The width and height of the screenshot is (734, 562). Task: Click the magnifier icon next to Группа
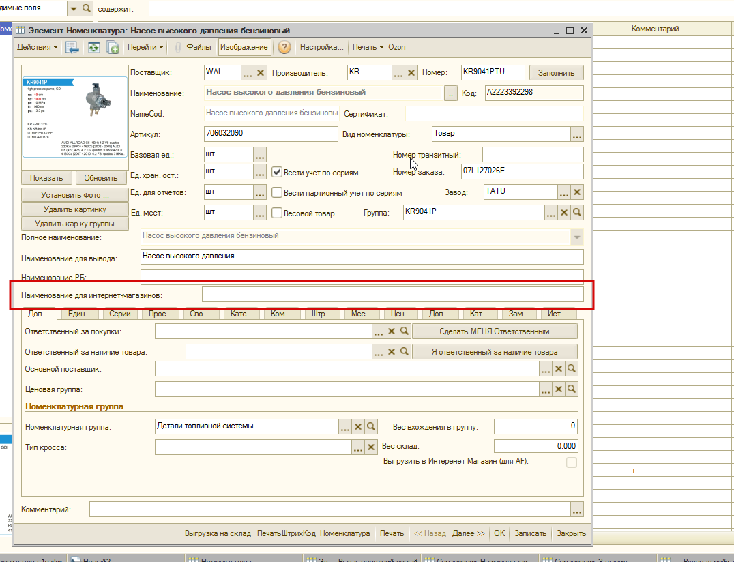pos(577,212)
